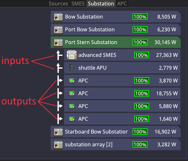This screenshot has height=161, width=188.
Task: Click the Bow Substation machine icon
Action: [58, 17]
